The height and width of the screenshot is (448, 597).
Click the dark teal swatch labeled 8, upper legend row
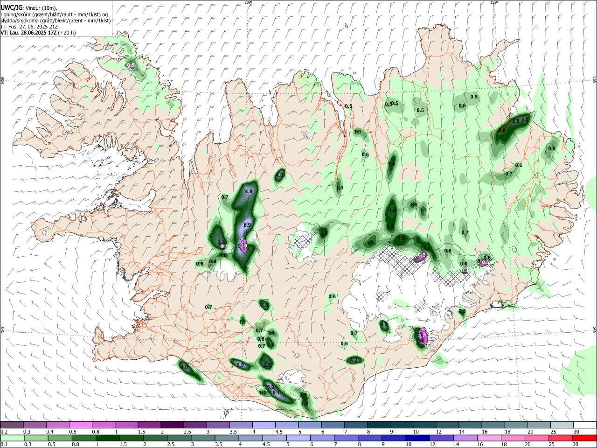point(378,425)
